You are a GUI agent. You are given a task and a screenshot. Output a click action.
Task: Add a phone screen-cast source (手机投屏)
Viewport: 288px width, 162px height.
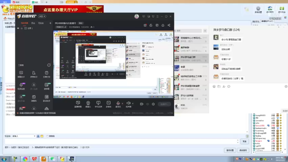98,104
